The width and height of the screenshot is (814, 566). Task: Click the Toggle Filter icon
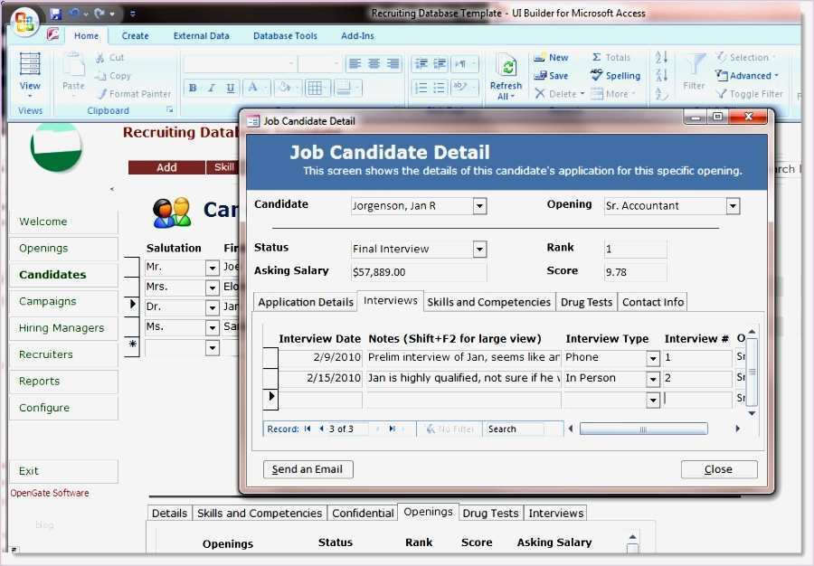[x=721, y=94]
